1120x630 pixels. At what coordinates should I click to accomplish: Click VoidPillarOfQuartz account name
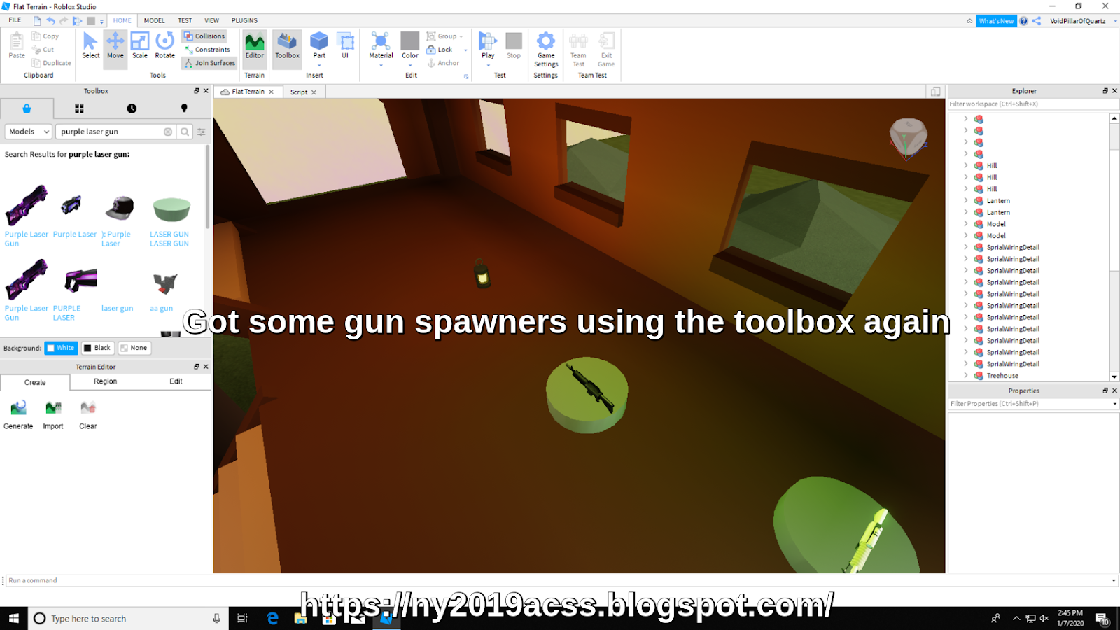(1077, 21)
